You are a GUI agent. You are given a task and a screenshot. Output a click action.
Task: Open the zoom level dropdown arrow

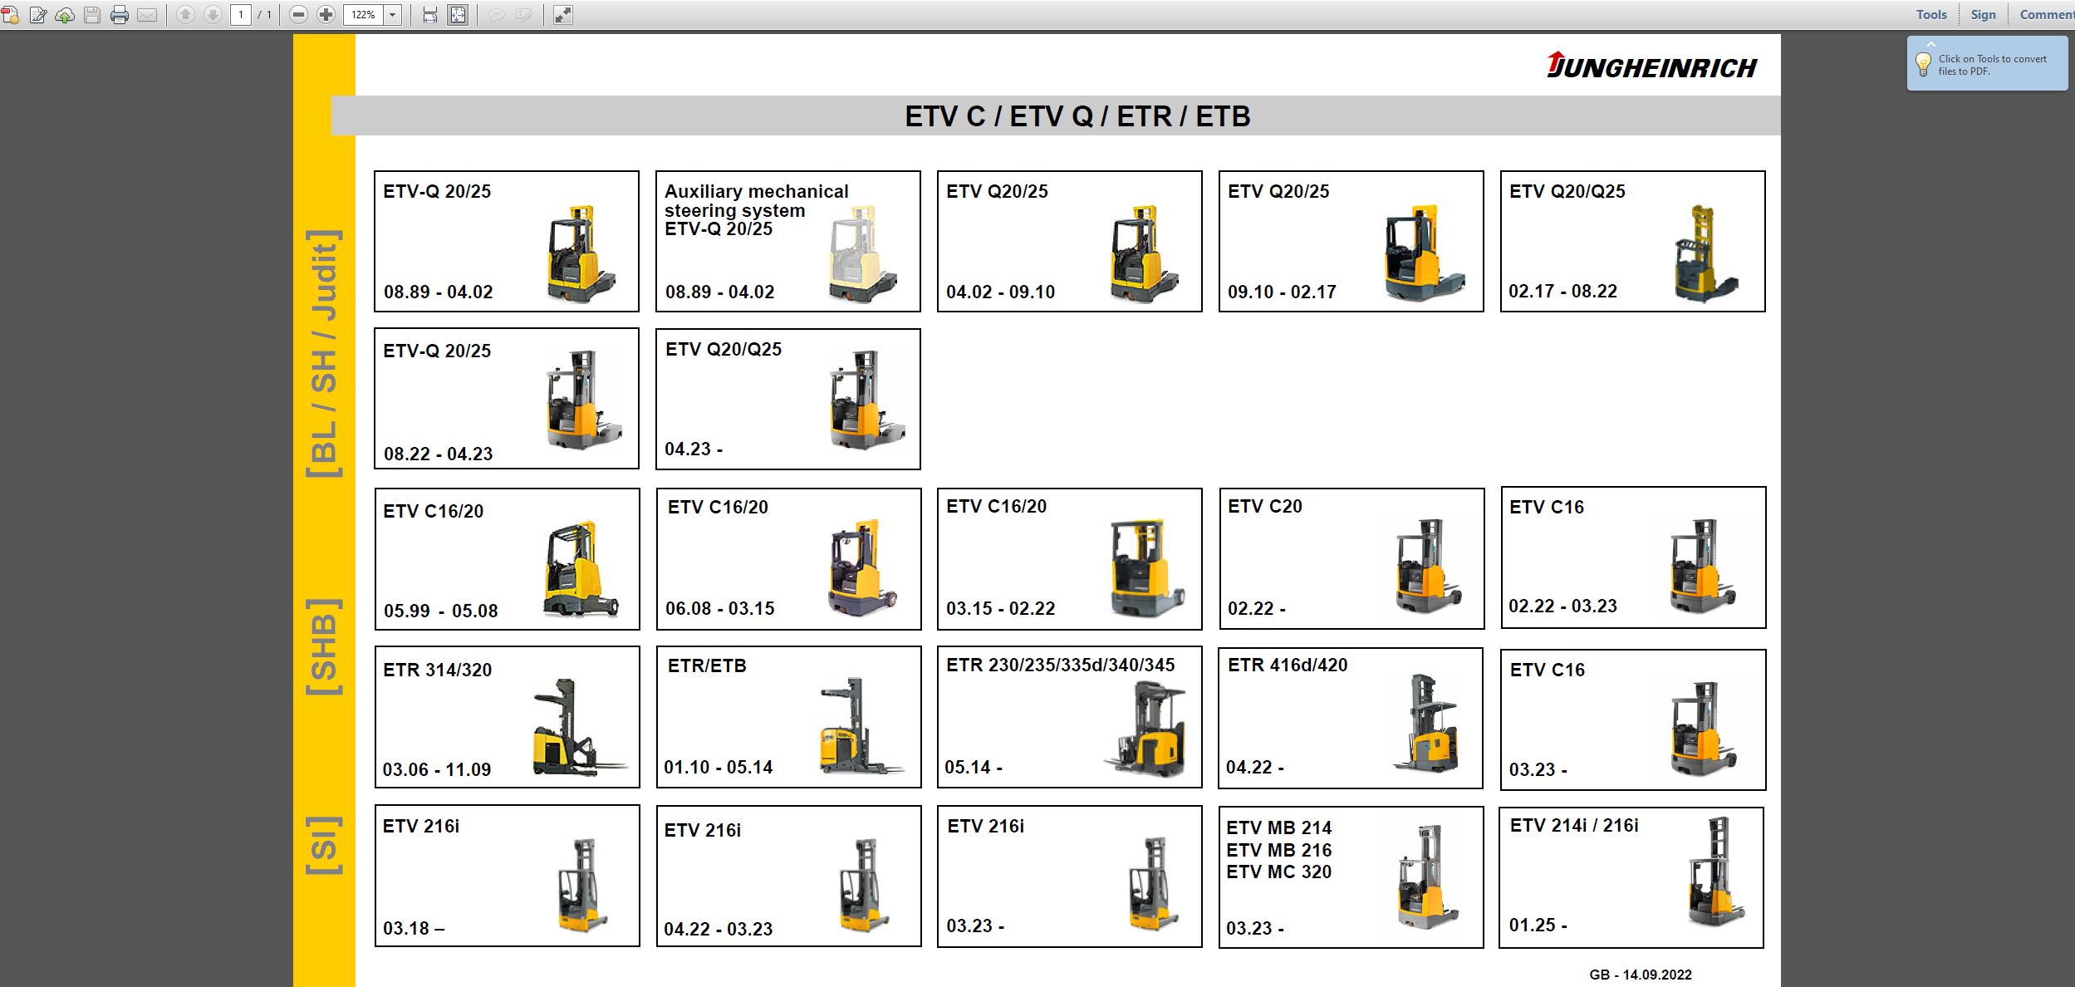pyautogui.click(x=393, y=15)
